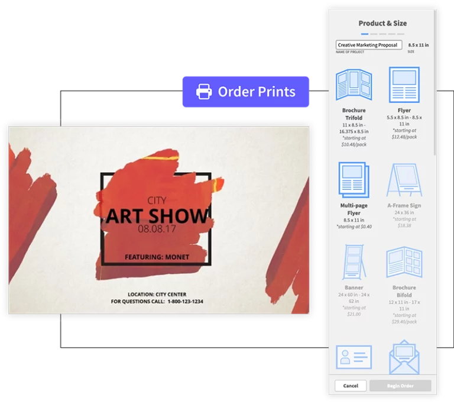Screen dimensions: 454x404
Task: Click the phone number 1-800-123-1234
Action: pyautogui.click(x=185, y=302)
